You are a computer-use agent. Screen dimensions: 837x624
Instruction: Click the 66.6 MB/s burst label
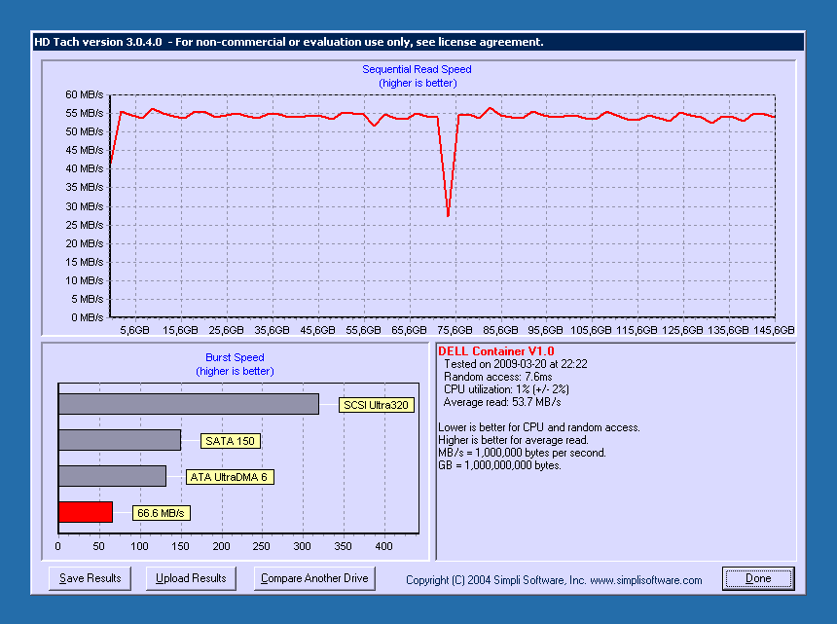161,513
